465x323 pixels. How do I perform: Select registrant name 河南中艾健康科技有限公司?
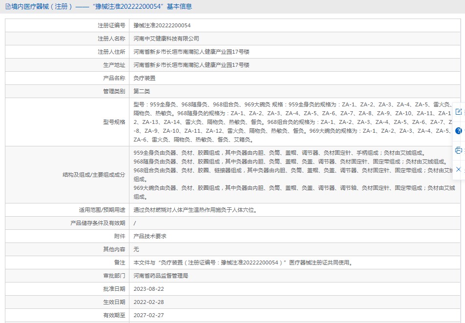pos(166,39)
